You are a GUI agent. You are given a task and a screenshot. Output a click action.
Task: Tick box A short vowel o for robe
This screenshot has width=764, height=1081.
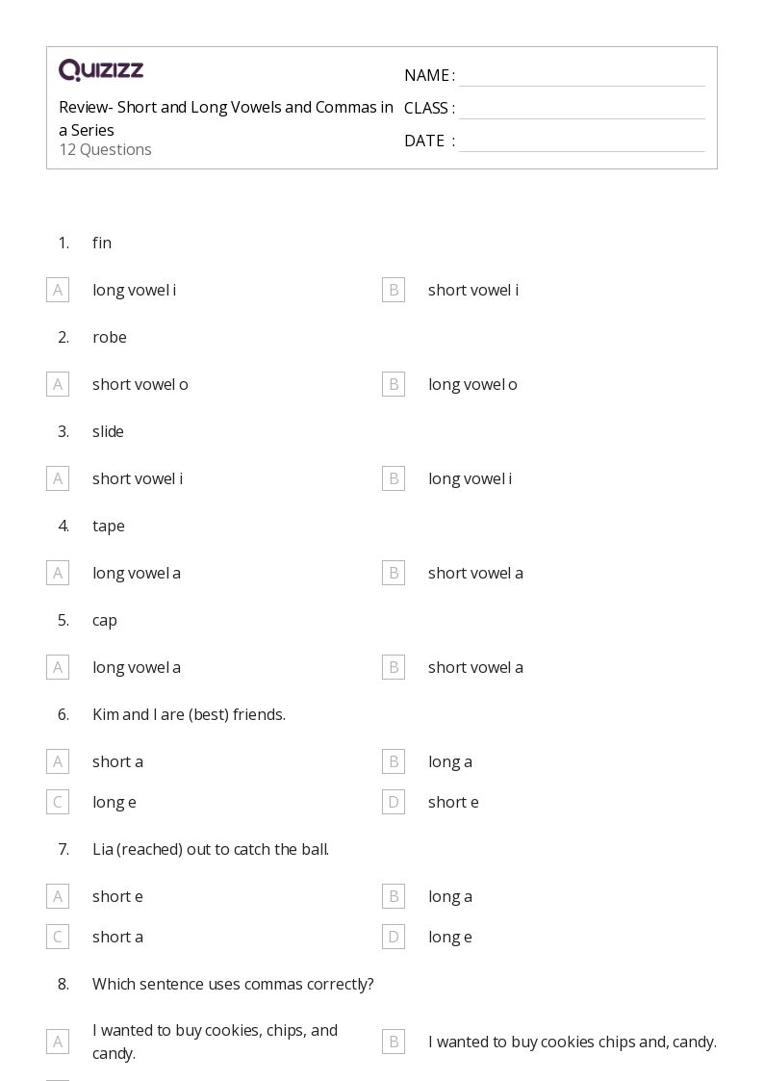click(58, 385)
